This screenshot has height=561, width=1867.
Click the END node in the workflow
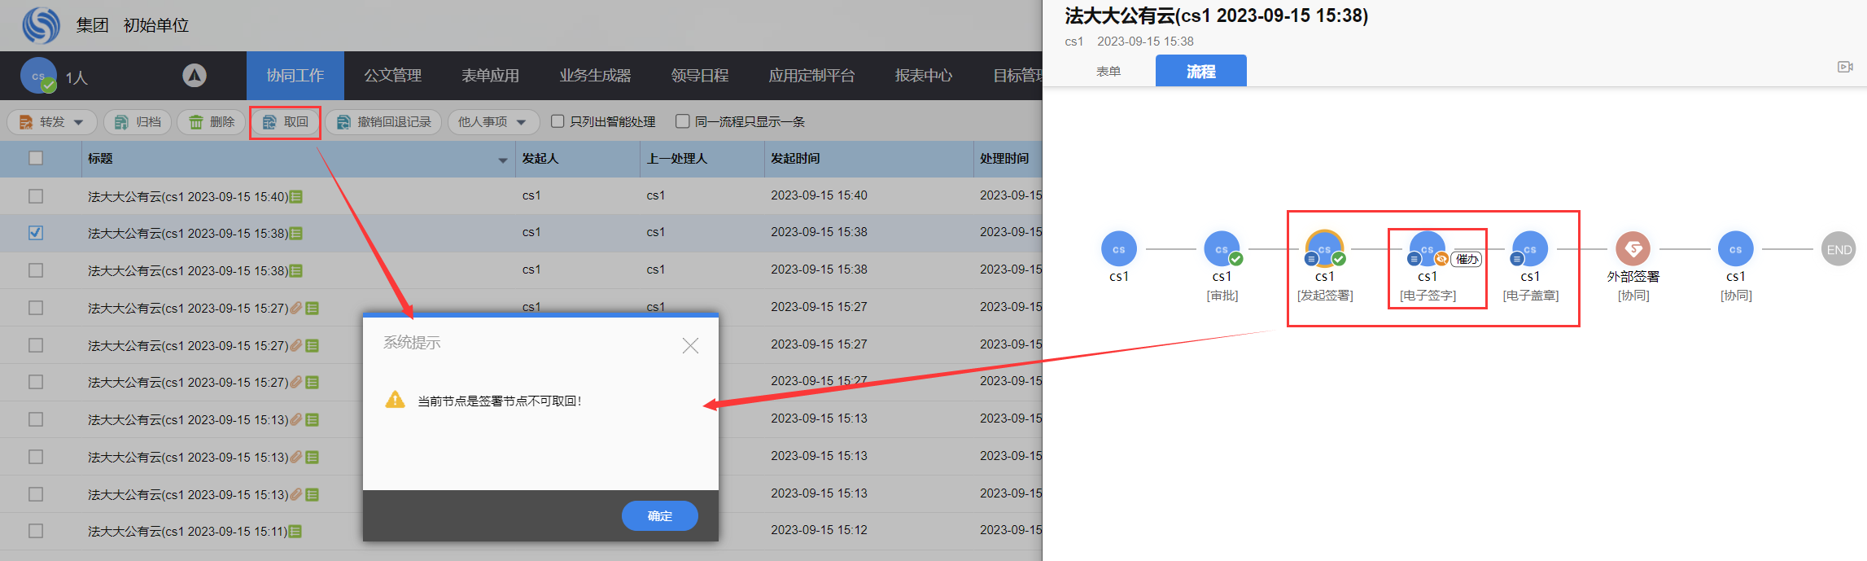click(x=1839, y=250)
